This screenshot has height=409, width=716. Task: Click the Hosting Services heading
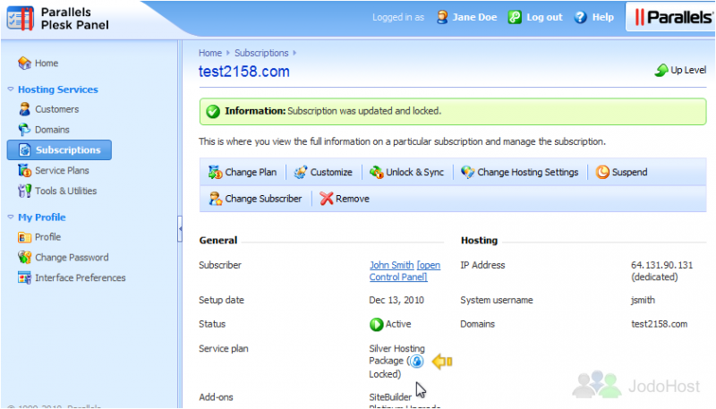58,89
